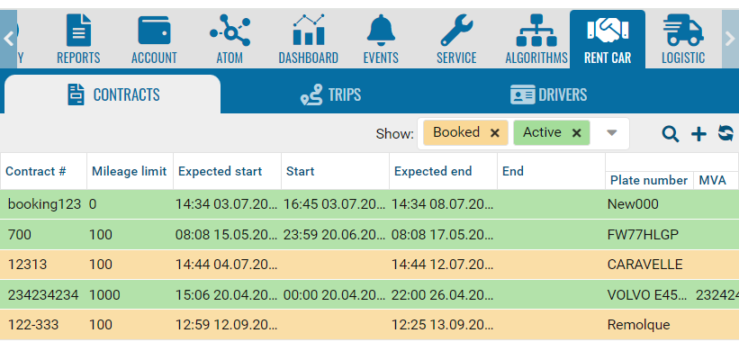
Task: Sort by the Expected start column
Action: pyautogui.click(x=221, y=171)
